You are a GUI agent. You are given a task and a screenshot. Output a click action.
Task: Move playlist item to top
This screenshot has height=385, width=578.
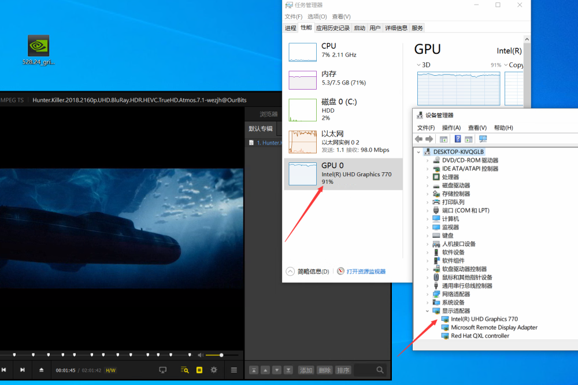point(254,370)
